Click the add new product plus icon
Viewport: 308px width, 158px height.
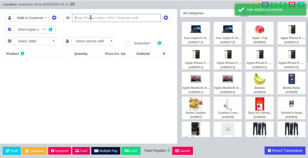click(x=166, y=18)
